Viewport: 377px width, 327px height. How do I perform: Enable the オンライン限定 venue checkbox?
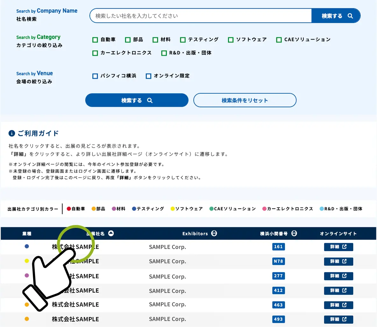(x=148, y=76)
